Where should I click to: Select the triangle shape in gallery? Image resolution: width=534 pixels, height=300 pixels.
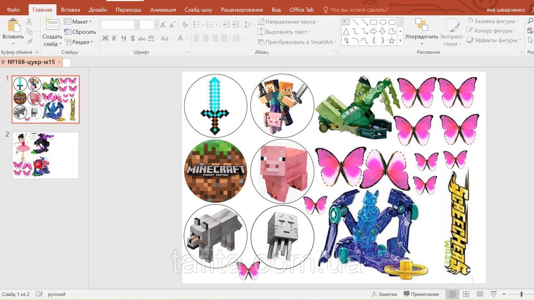click(346, 31)
